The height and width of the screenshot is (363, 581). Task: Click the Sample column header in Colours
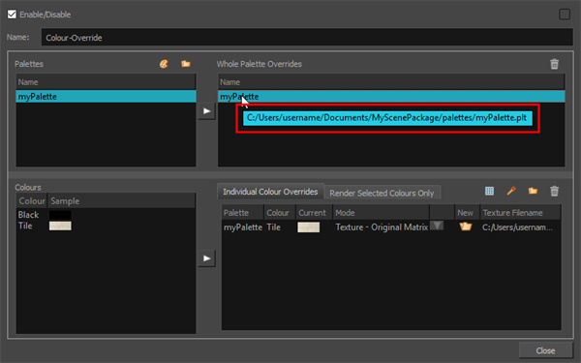coord(122,201)
